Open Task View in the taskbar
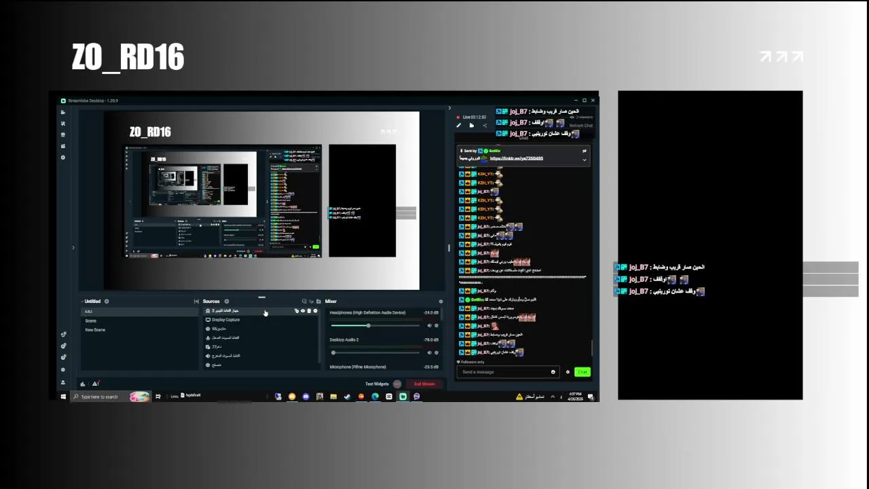Viewport: 869px width, 489px height. (158, 397)
